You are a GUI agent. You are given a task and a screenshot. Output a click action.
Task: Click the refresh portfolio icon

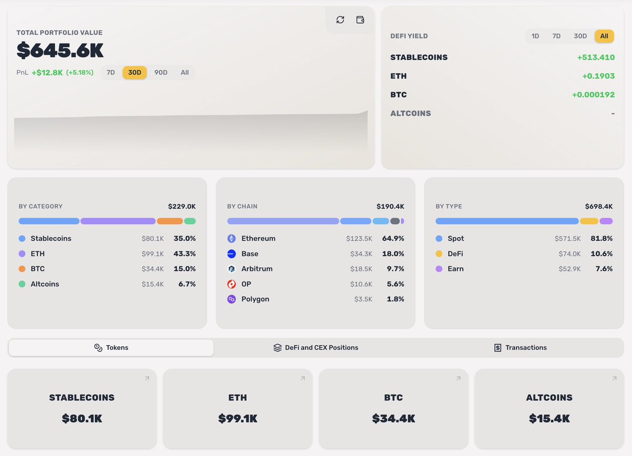340,20
